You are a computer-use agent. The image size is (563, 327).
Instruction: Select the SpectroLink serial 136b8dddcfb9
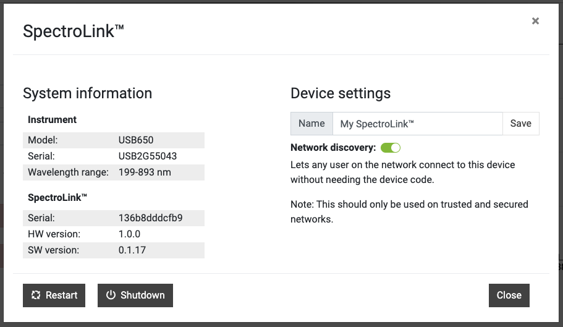[150, 218]
